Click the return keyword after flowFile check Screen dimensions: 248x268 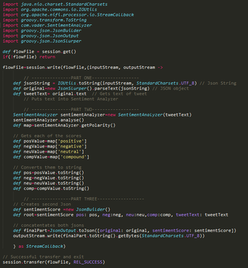(47, 57)
